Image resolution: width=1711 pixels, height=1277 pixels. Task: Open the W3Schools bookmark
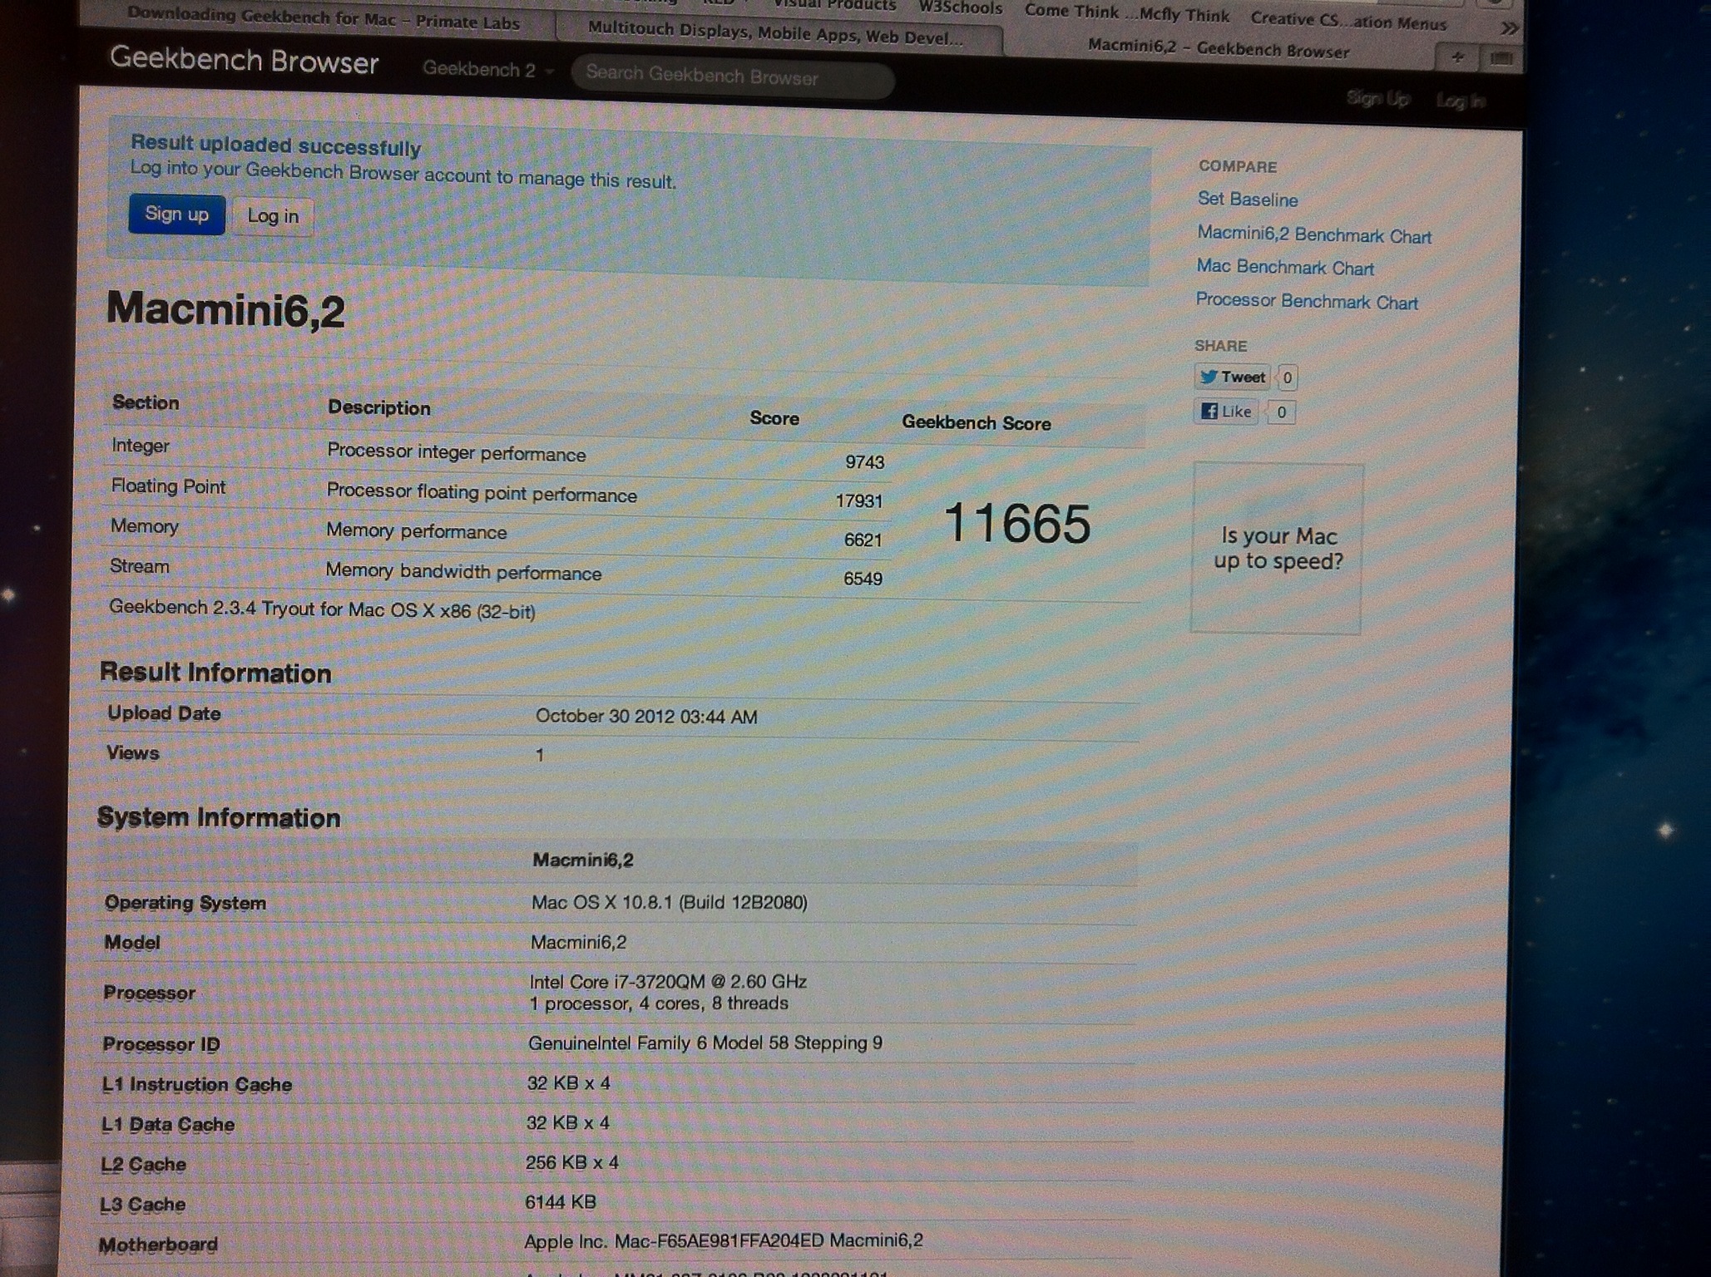pyautogui.click(x=960, y=8)
